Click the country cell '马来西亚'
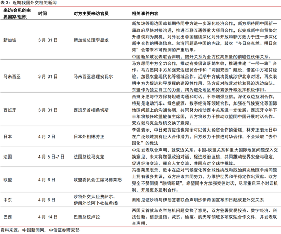The width and height of the screenshot is (281, 234). click(x=12, y=76)
